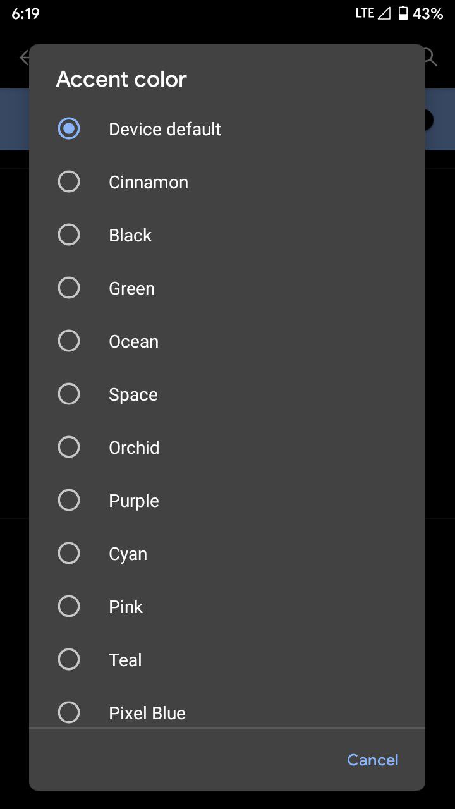This screenshot has height=809, width=455.
Task: Tap the search icon at top right
Action: point(431,58)
